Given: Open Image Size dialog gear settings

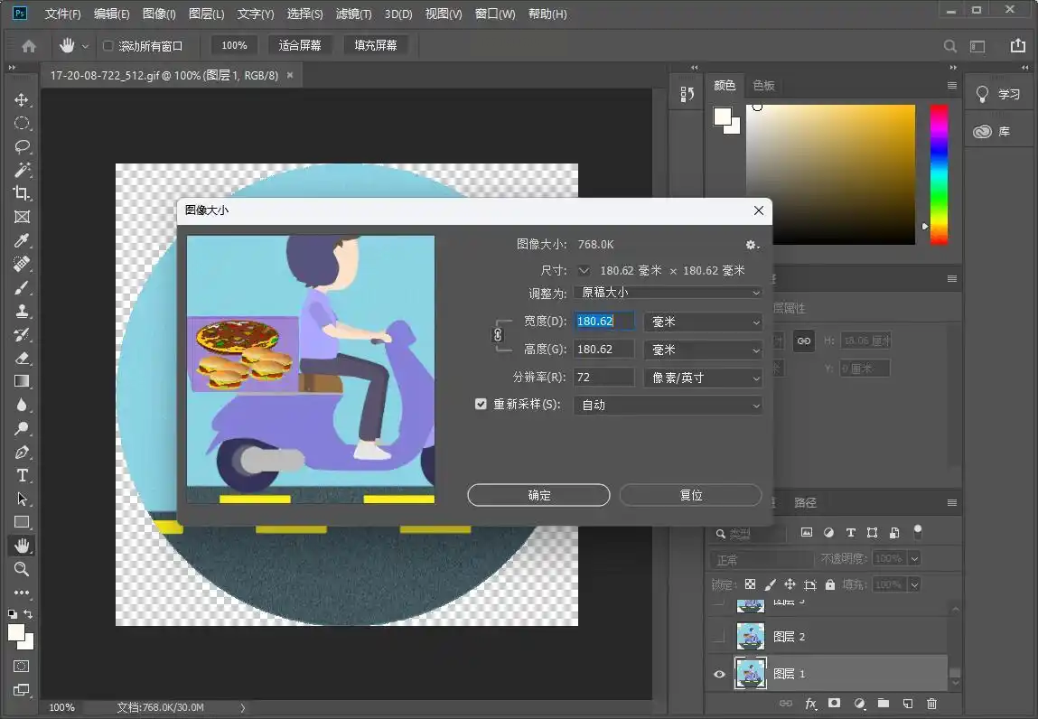Looking at the screenshot, I should click(752, 245).
